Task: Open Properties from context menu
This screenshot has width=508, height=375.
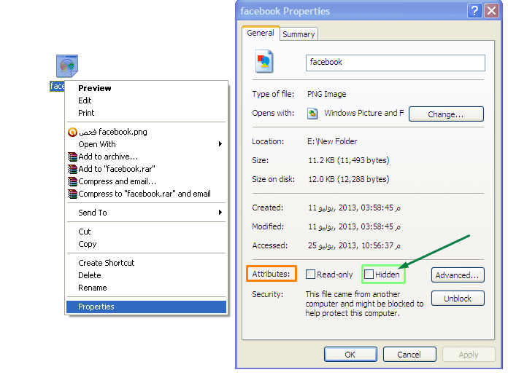Action: point(146,307)
